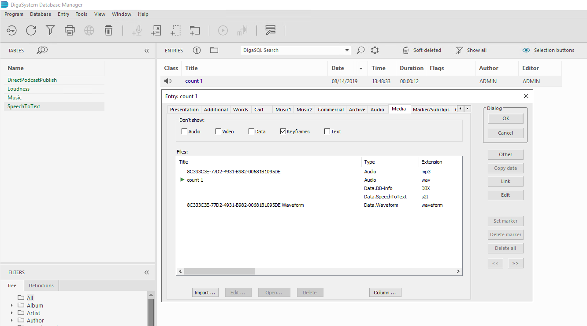The image size is (587, 326).
Task: Click the info icon next to ENTRIES
Action: coord(197,50)
